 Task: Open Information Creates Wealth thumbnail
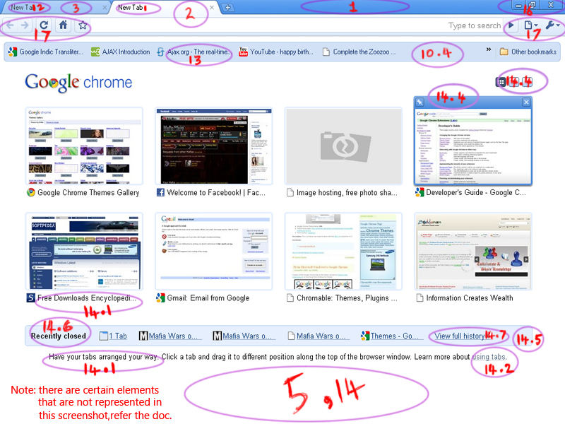[473, 252]
